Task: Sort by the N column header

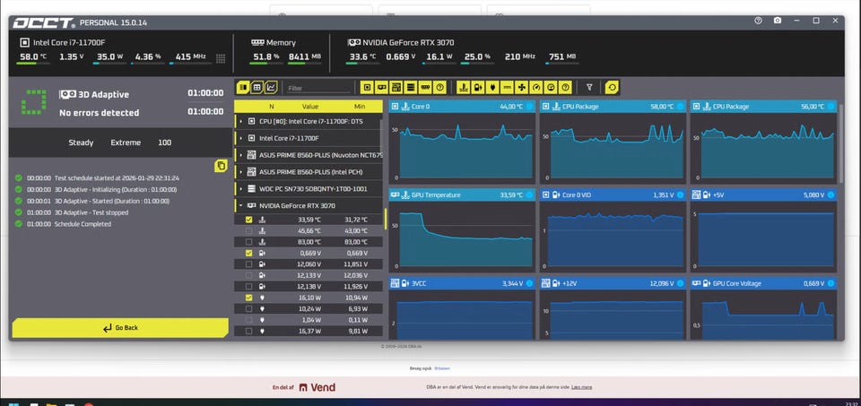Action: 271,107
